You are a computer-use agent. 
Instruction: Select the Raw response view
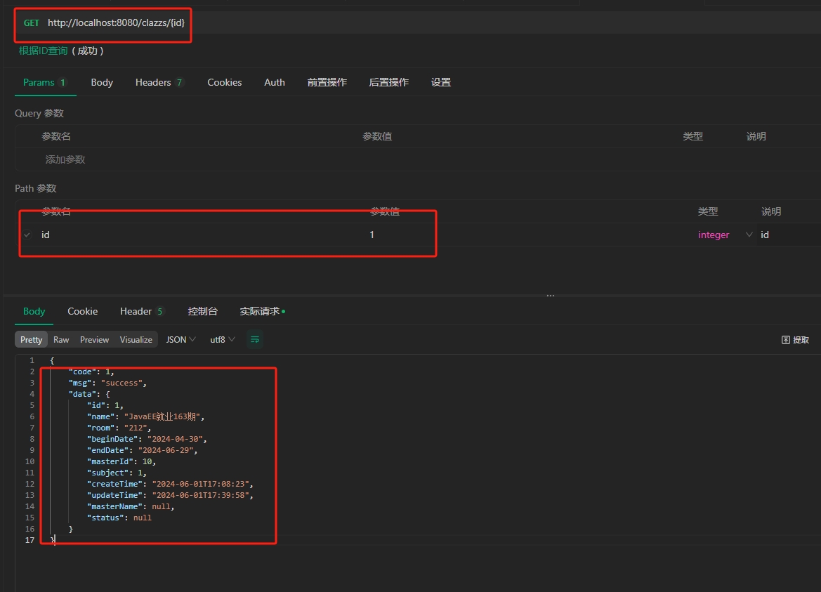61,340
